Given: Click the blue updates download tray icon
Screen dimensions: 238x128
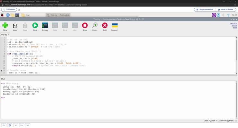Looking at the screenshot, I should (x=218, y=15).
